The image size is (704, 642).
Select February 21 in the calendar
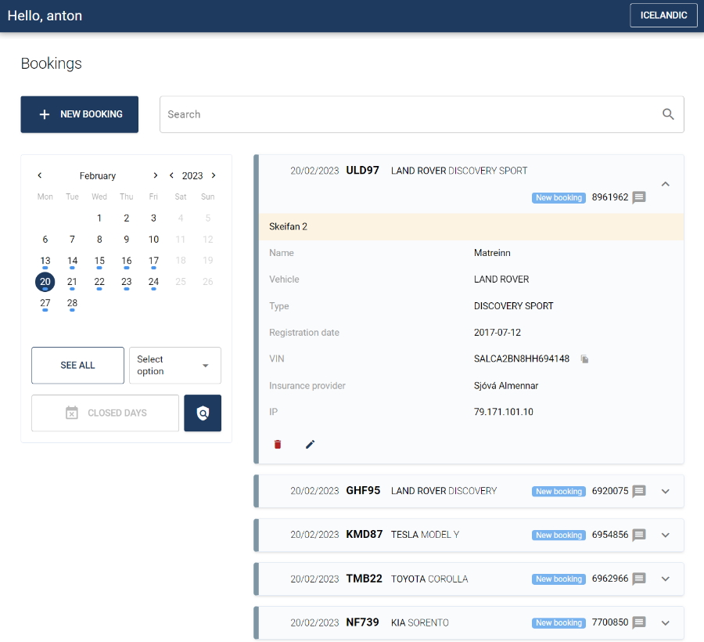pyautogui.click(x=72, y=282)
